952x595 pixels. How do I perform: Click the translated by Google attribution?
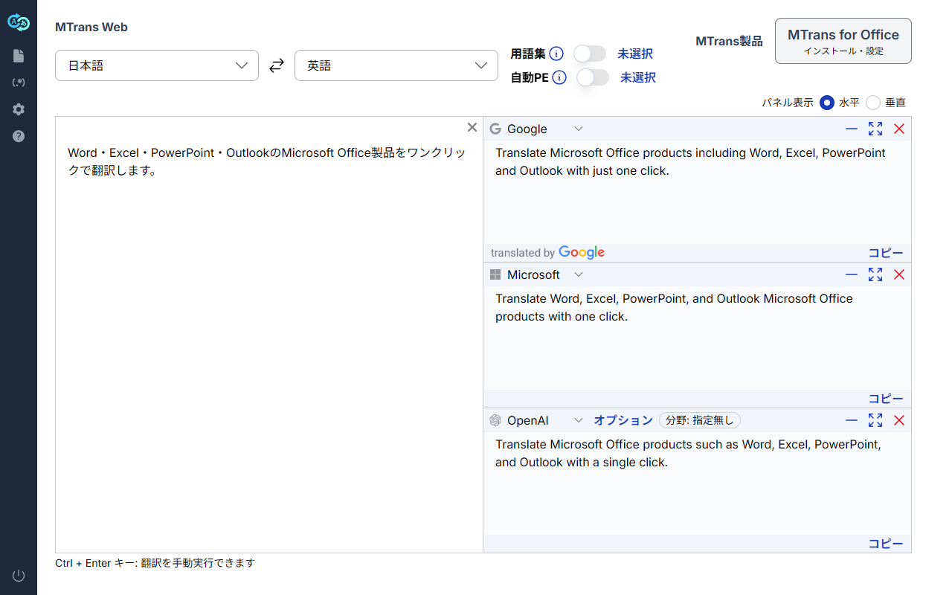point(547,253)
